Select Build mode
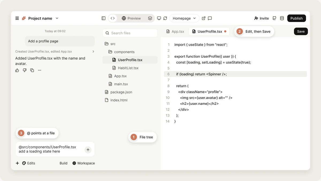Screen dimensions: 321x181 [x=63, y=163]
